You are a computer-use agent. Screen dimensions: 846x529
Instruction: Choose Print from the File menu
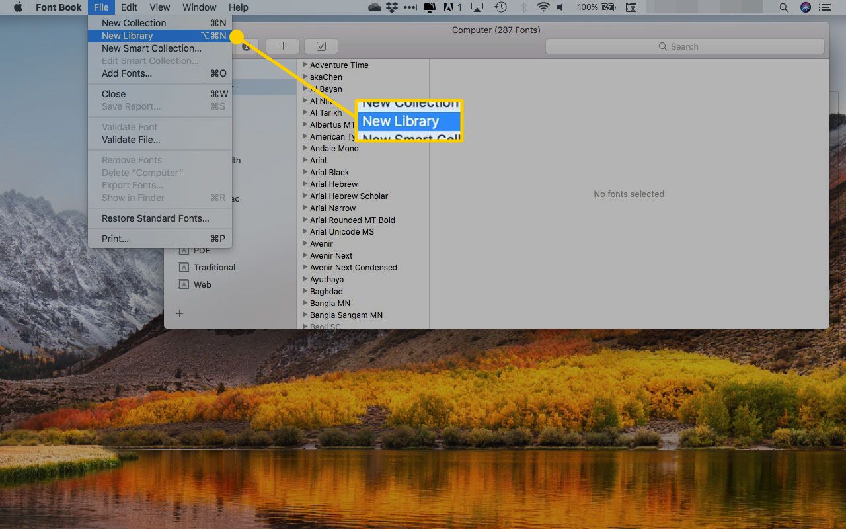tap(160, 239)
